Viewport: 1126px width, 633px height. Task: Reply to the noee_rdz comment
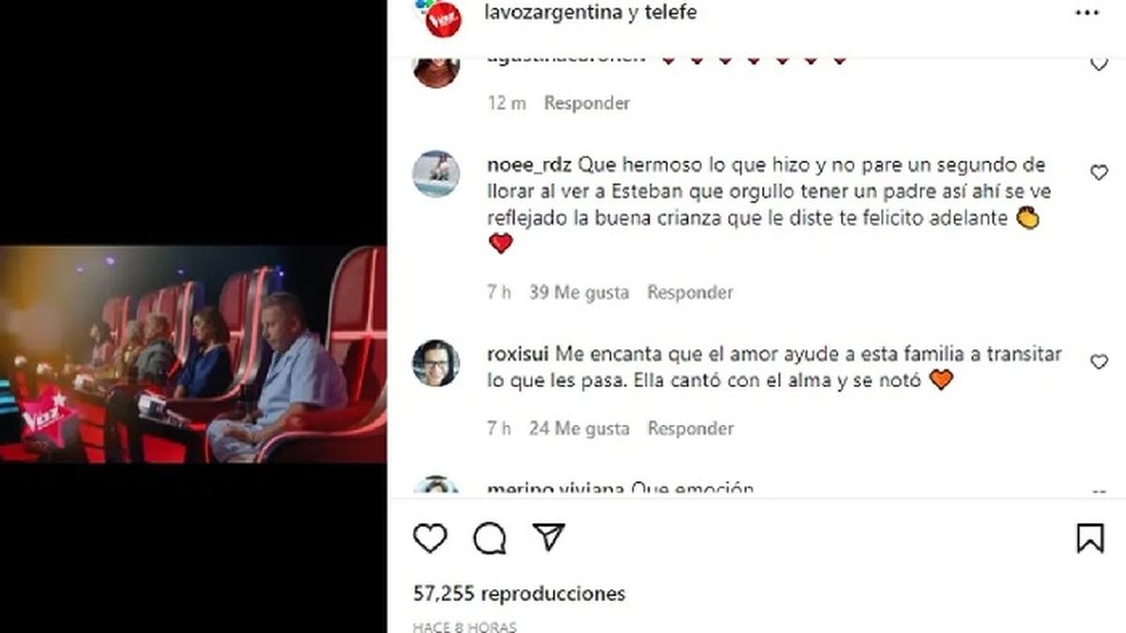(x=690, y=293)
